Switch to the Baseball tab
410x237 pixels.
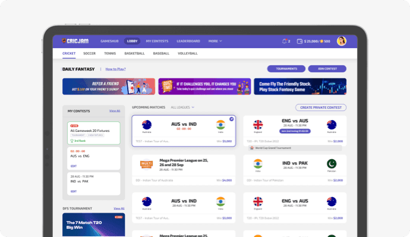pos(161,53)
